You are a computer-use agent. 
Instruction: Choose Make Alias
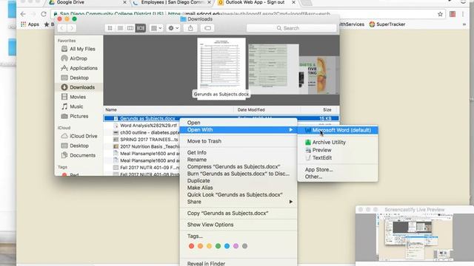point(238,188)
